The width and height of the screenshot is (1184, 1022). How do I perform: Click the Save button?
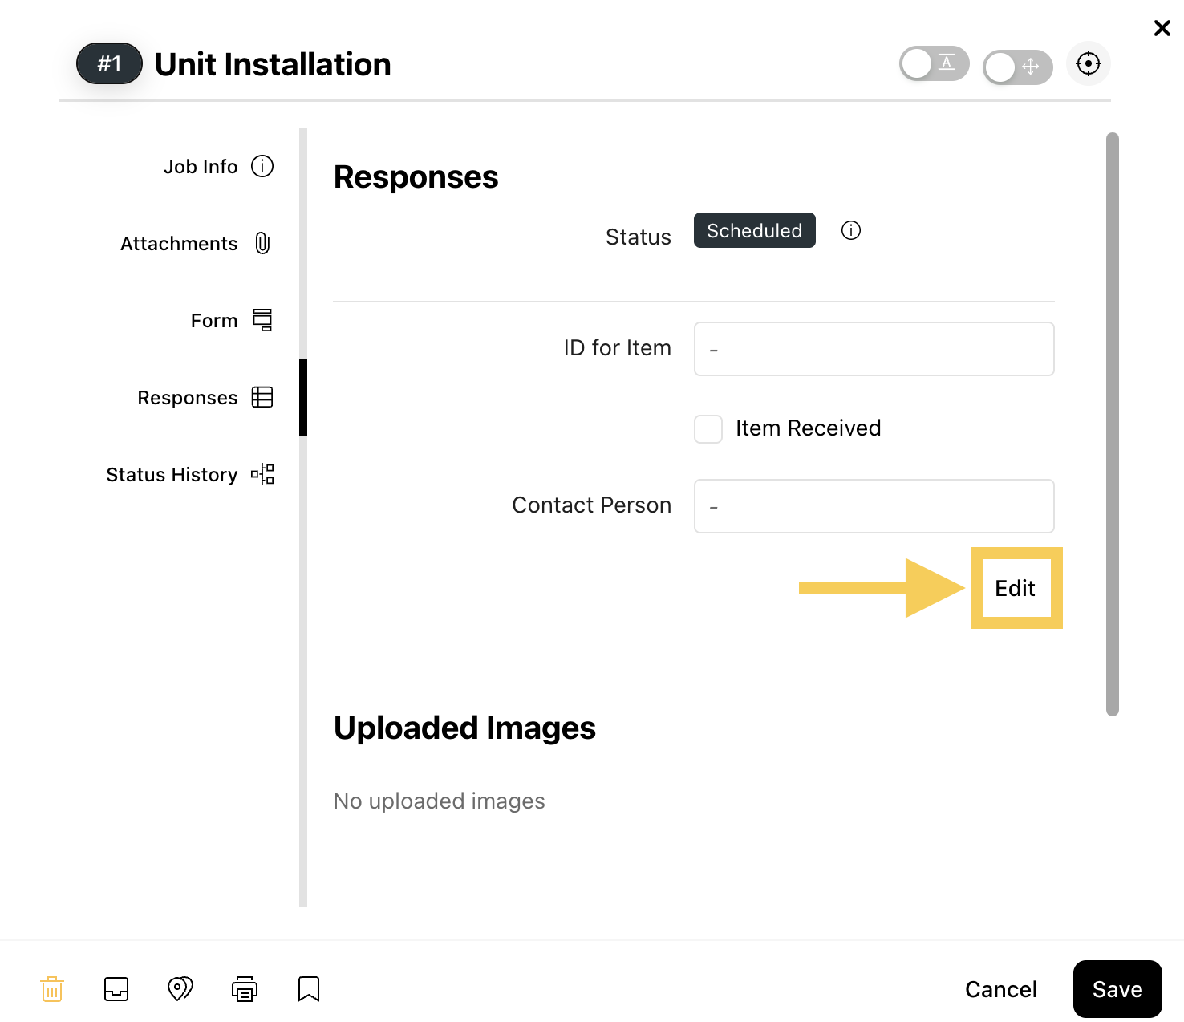click(x=1117, y=989)
